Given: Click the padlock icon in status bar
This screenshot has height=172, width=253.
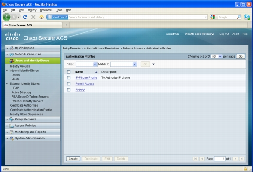Looking at the screenshot, I should click(245, 169).
